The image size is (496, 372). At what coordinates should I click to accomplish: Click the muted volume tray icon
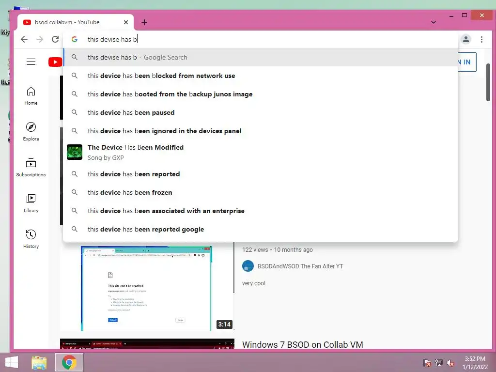[450, 363]
